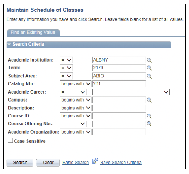Viewport: 189px width, 174px height.
Task: Enable the Case Sensitive checkbox
Action: point(10,141)
